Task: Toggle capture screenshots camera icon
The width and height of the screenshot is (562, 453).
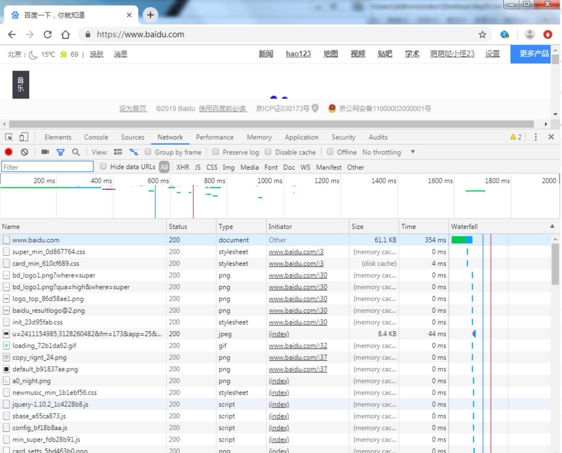Action: [45, 152]
